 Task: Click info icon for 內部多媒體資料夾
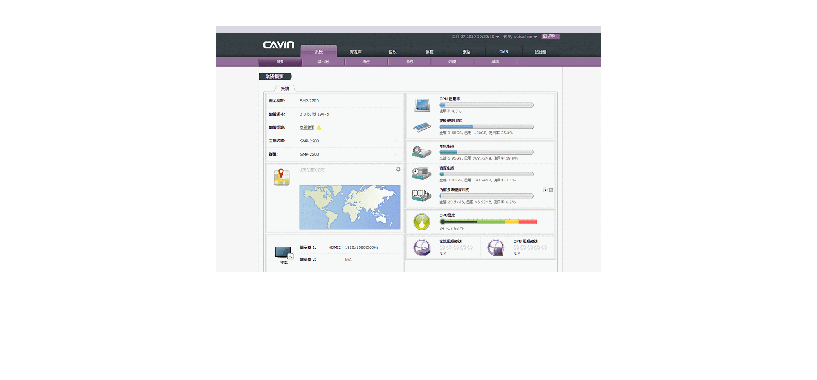coord(545,190)
